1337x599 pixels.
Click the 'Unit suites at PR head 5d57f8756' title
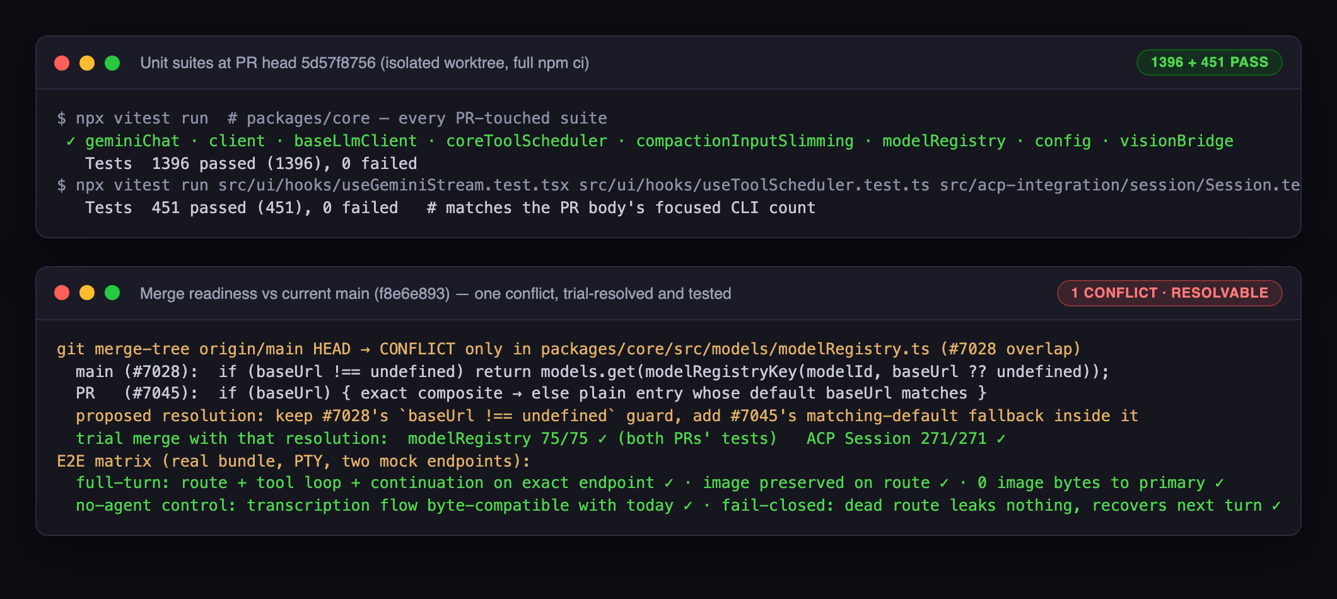(365, 63)
